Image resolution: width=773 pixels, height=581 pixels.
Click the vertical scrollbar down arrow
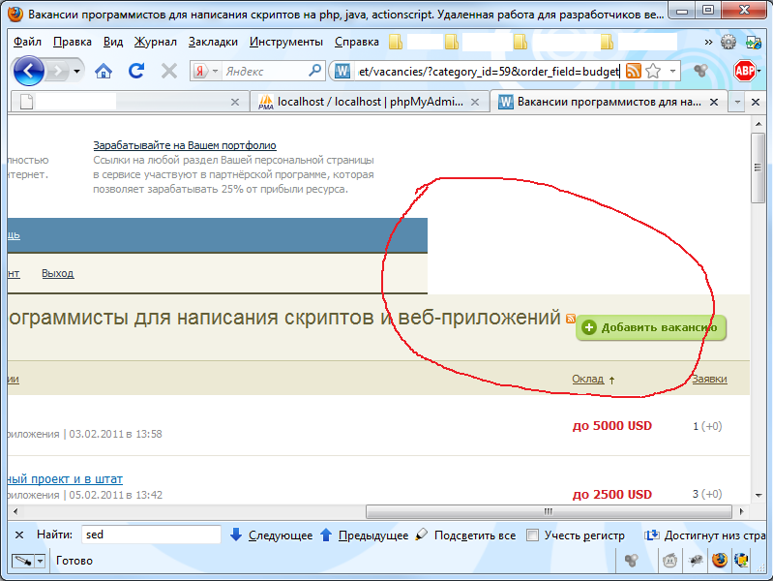click(758, 495)
